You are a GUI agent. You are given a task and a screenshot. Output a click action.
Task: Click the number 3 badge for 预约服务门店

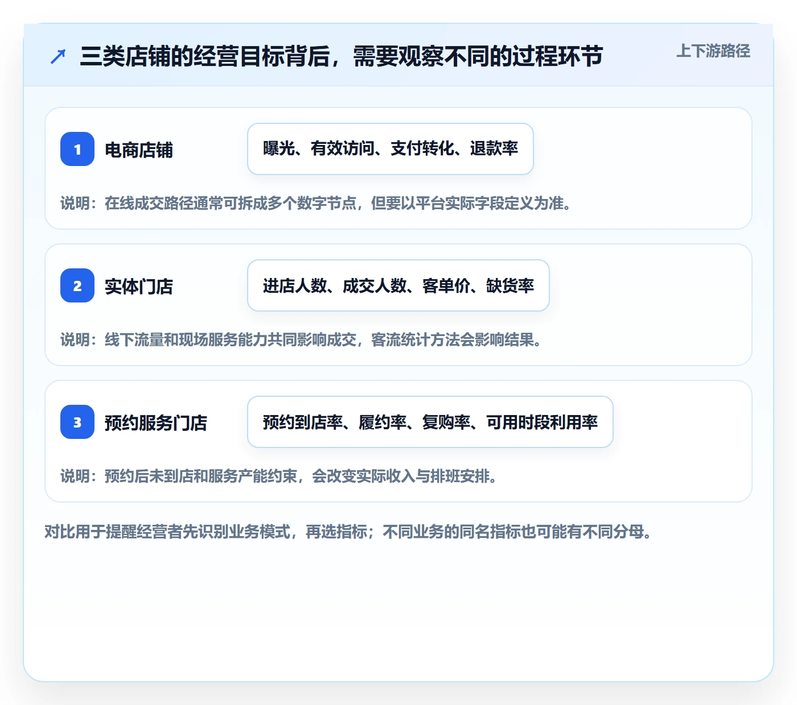[x=77, y=422]
